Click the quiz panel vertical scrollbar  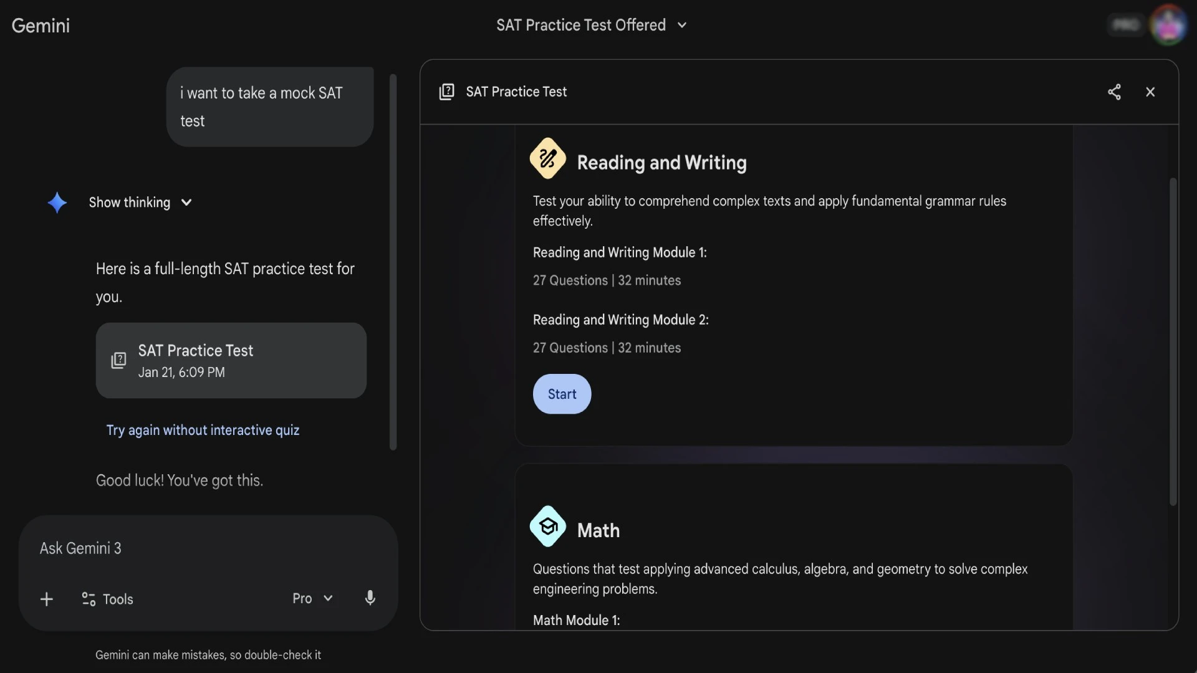[1173, 341]
